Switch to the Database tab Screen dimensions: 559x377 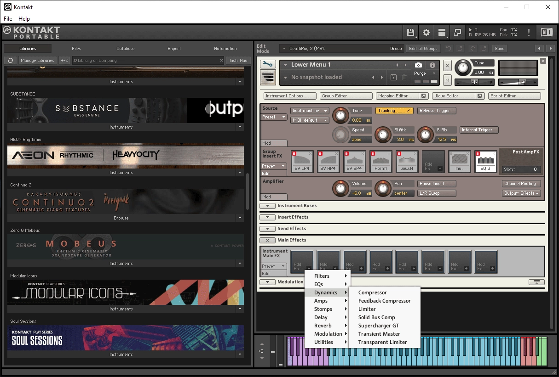pos(125,48)
